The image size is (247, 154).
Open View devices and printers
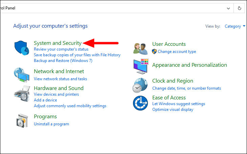tap(57, 94)
